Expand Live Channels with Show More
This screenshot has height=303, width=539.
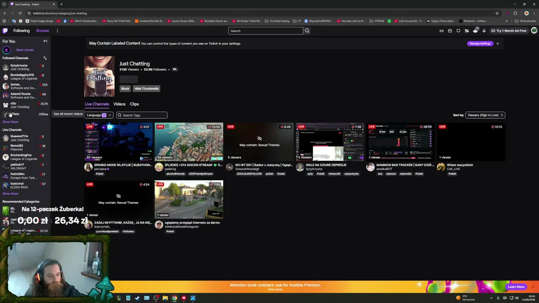(x=10, y=194)
